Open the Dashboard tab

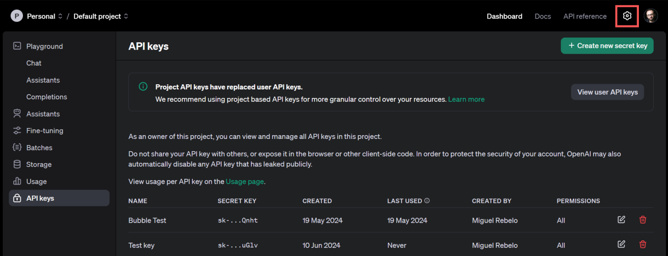coord(504,16)
